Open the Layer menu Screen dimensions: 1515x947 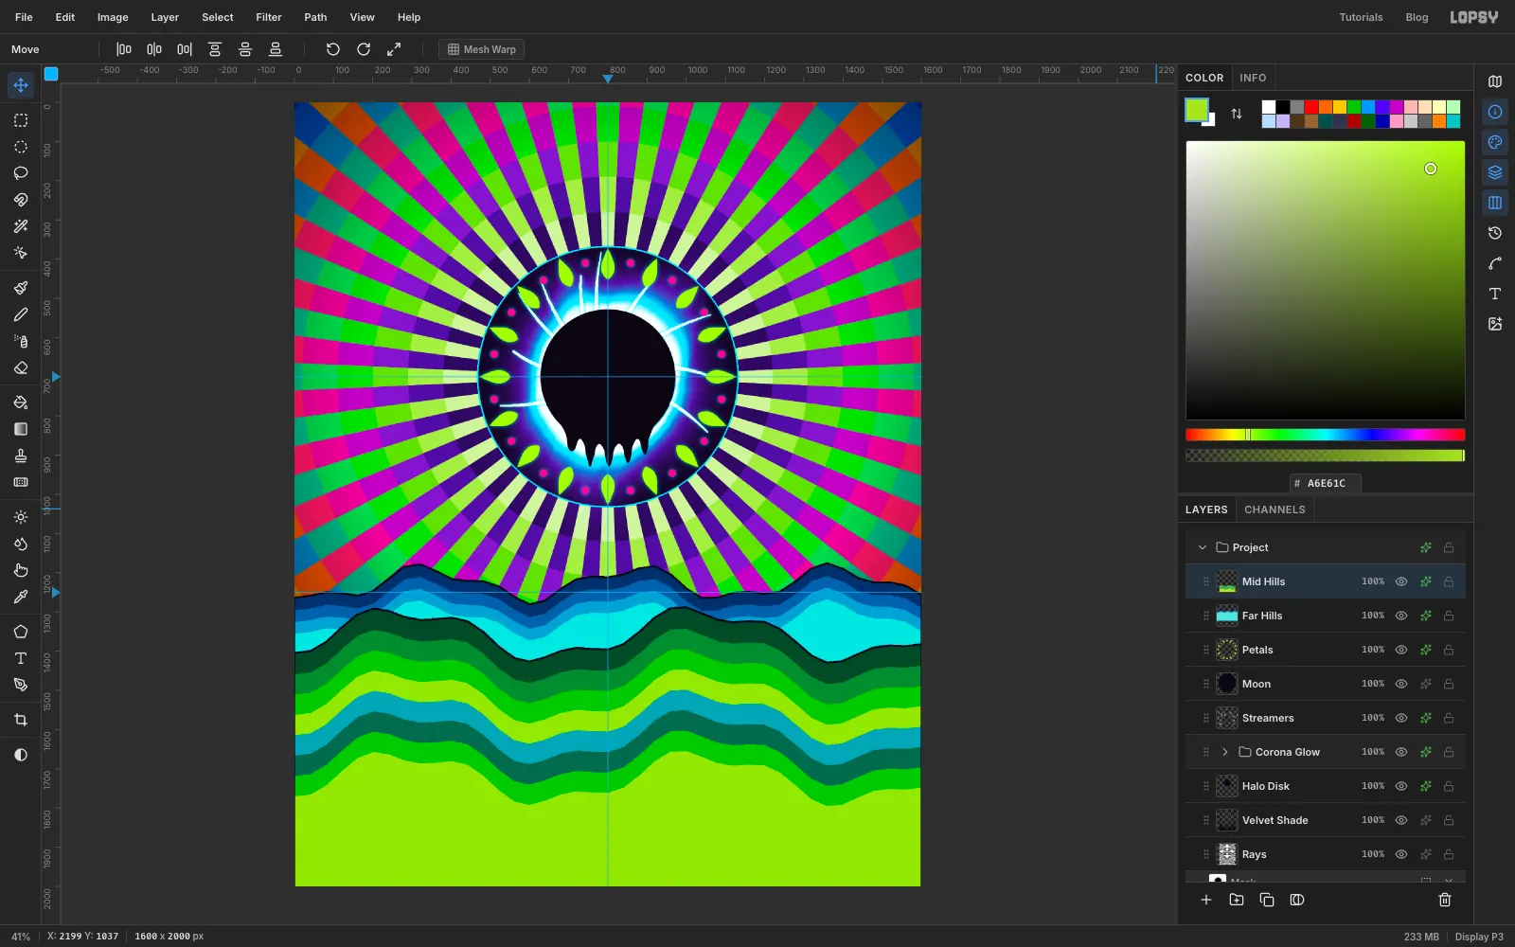(x=165, y=17)
